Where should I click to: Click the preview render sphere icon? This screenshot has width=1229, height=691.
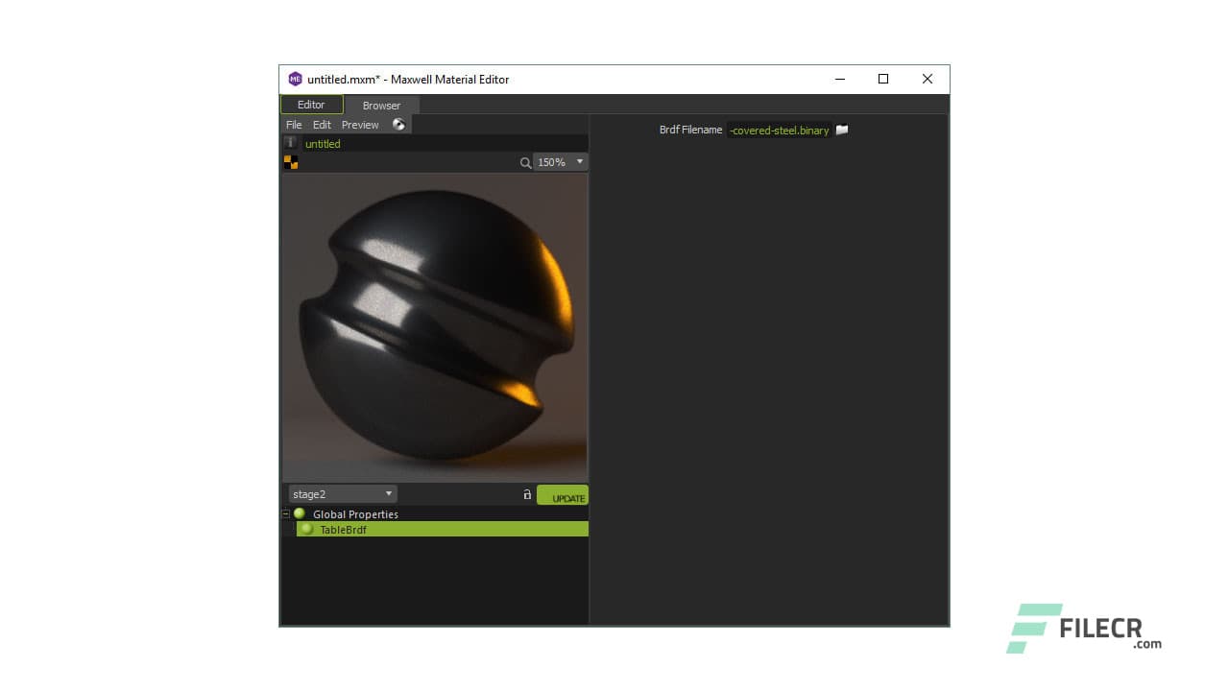(399, 124)
